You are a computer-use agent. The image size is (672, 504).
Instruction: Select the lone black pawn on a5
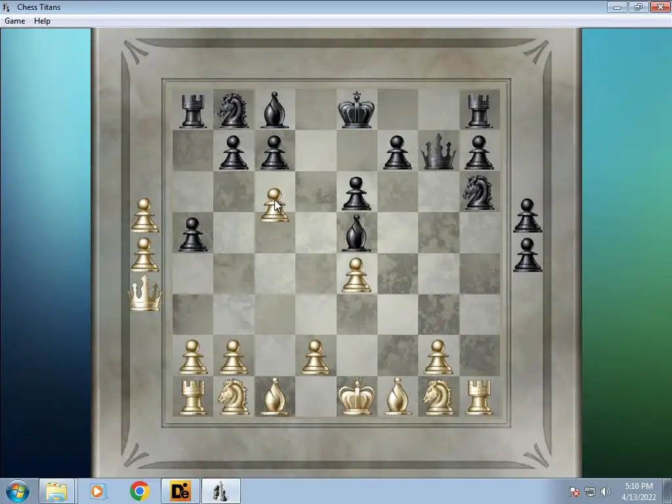[x=192, y=234]
